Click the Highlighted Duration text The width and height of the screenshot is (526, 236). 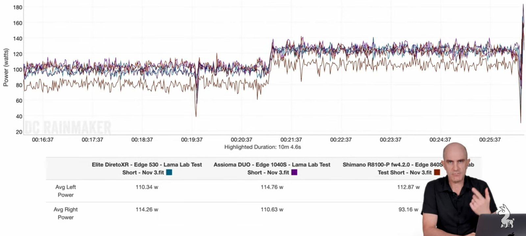262,147
